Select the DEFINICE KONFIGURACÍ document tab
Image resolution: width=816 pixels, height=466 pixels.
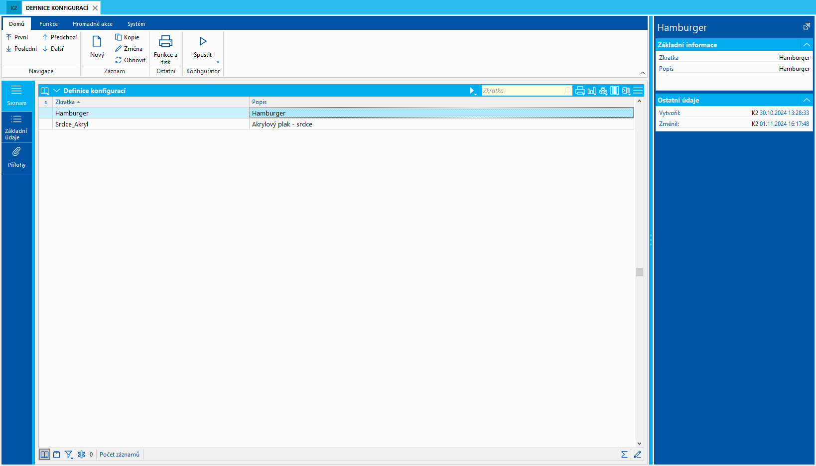click(57, 8)
